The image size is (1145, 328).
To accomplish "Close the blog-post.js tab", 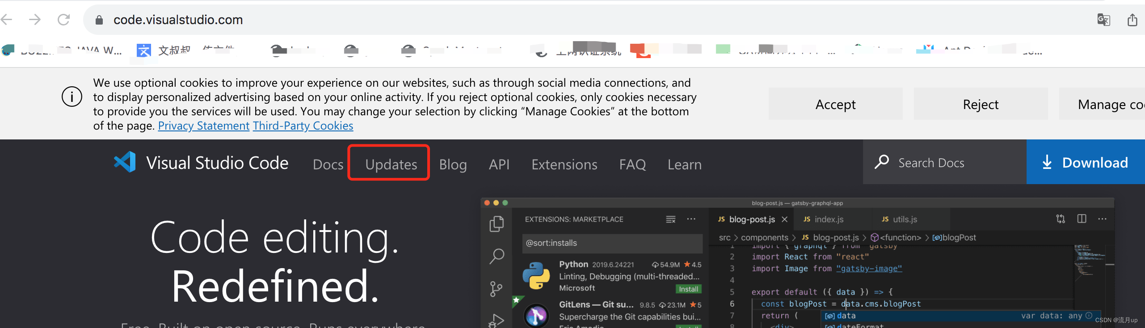I will pos(784,219).
